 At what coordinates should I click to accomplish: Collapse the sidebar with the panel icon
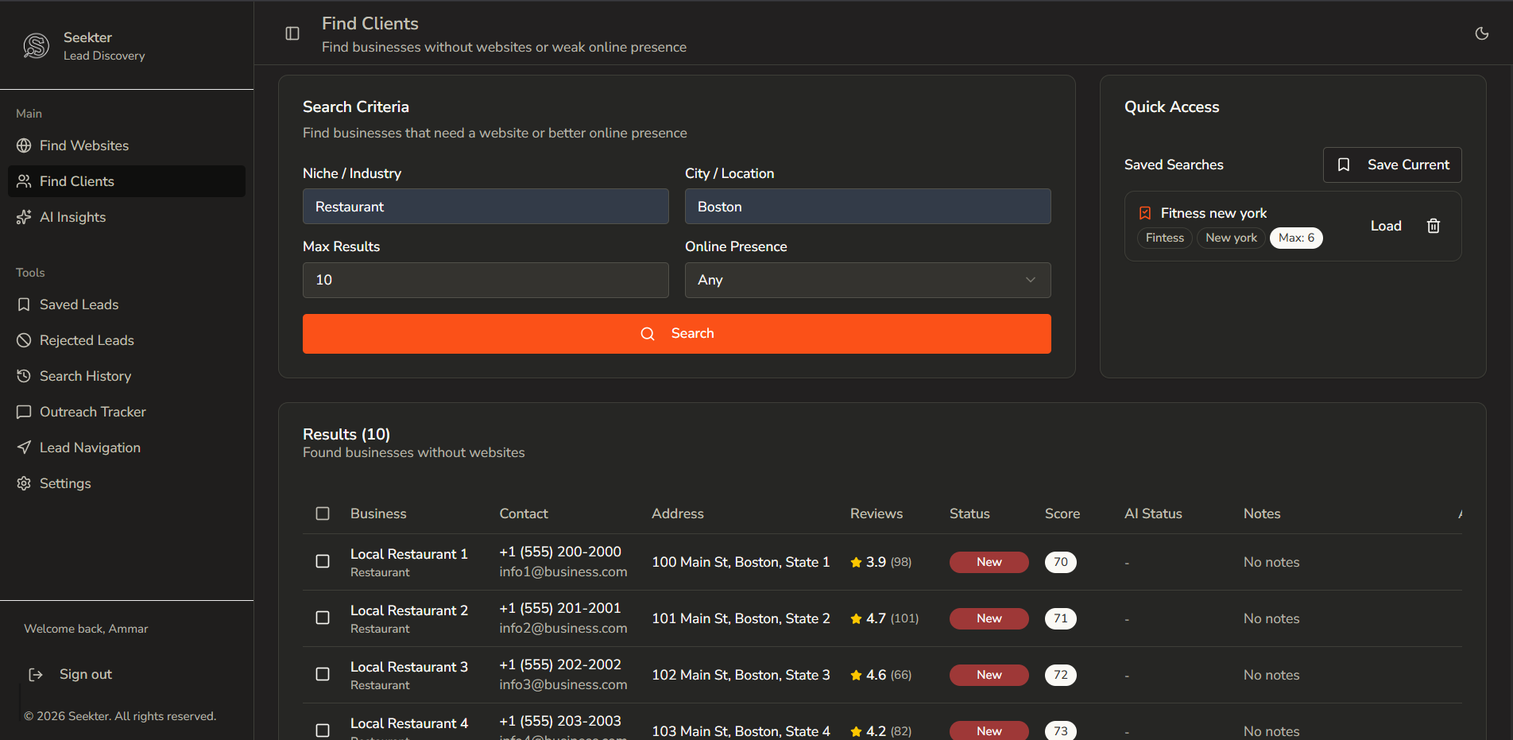click(x=292, y=33)
